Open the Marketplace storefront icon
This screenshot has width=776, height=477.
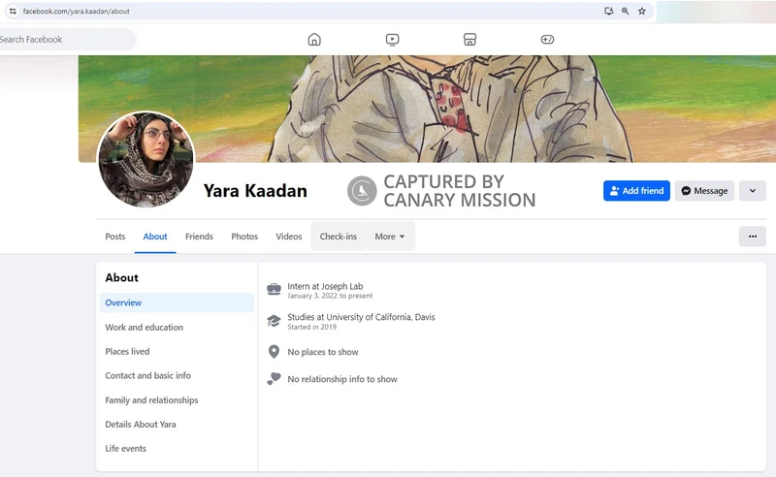[x=469, y=39]
